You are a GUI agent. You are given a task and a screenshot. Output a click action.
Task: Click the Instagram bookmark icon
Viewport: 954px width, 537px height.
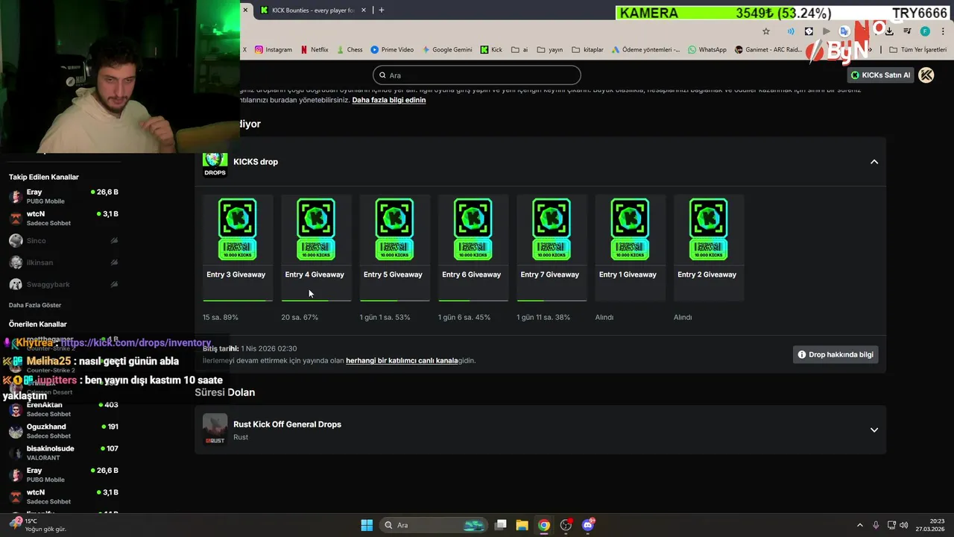point(259,50)
